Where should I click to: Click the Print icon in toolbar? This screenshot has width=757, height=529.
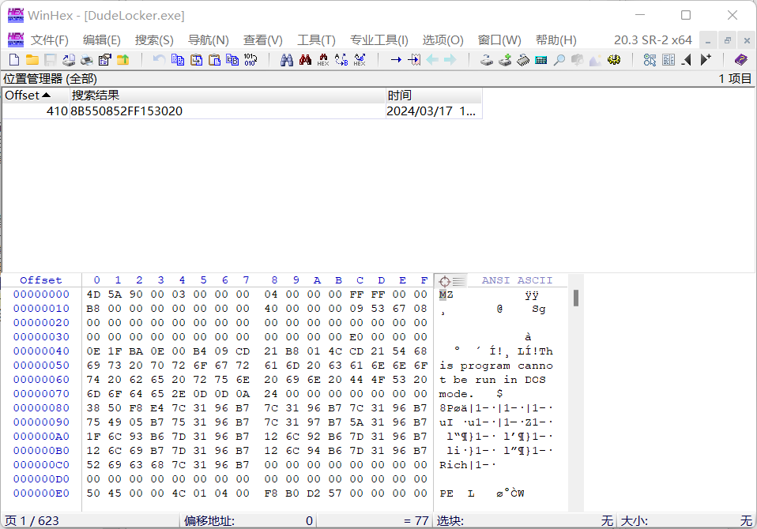tap(87, 60)
